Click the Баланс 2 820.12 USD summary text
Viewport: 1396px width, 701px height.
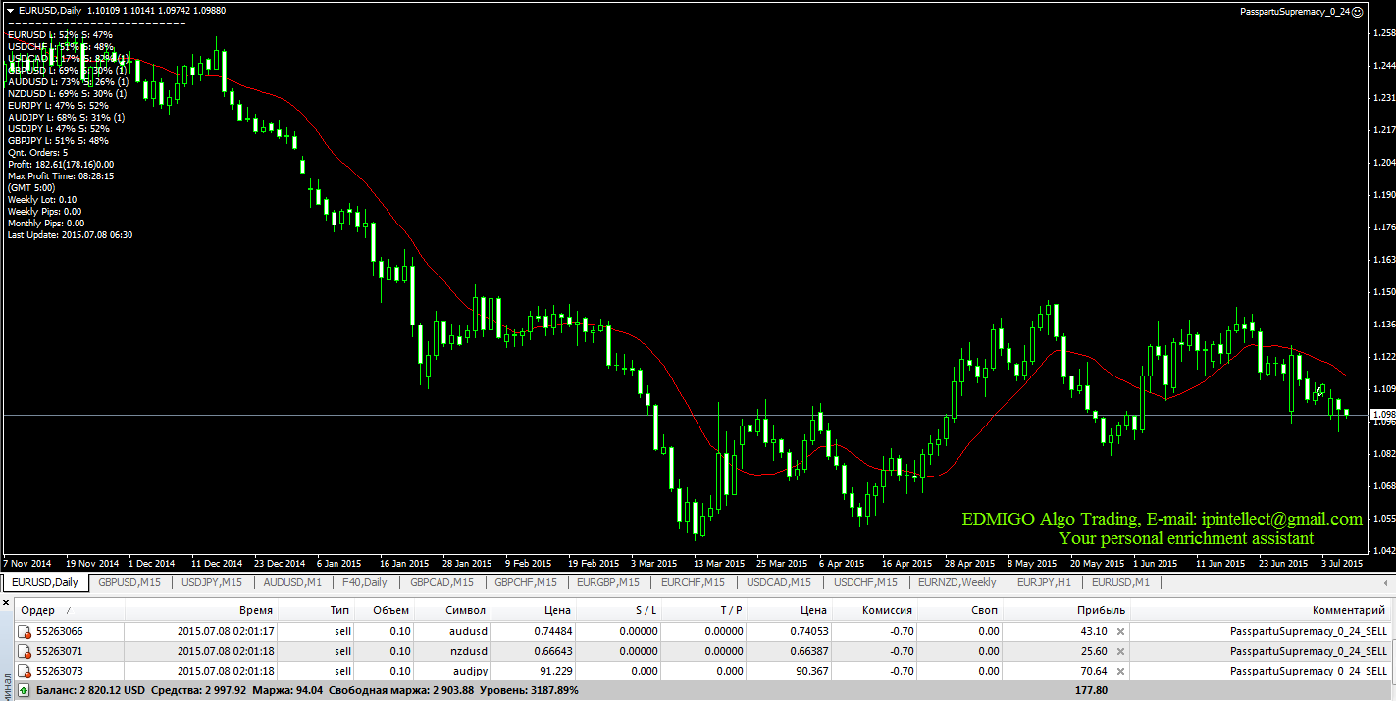tap(89, 690)
